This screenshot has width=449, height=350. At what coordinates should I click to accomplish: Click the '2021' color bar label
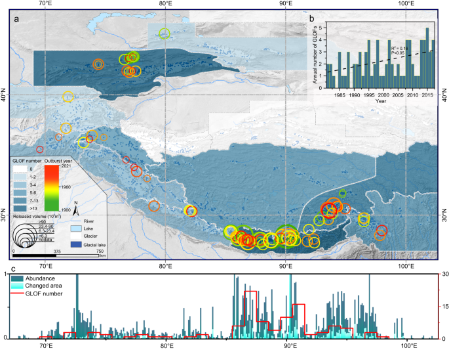pos(66,166)
